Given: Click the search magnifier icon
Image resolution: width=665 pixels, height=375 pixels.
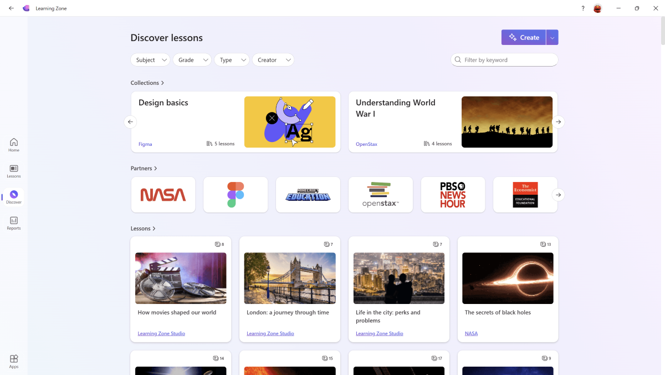Looking at the screenshot, I should [458, 60].
